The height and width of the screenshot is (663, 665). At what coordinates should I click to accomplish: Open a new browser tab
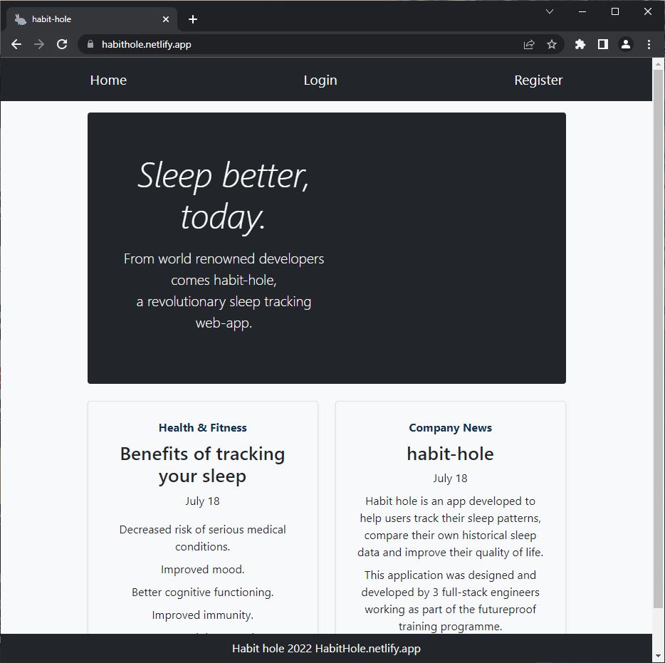pyautogui.click(x=193, y=19)
